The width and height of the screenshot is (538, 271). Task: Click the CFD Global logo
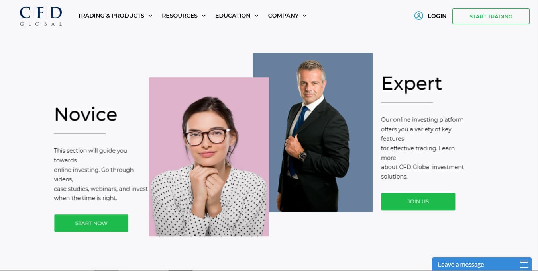pos(41,16)
